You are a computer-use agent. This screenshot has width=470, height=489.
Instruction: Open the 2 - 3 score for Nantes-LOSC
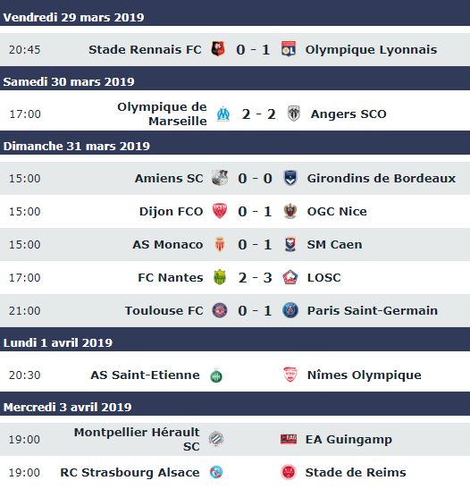(255, 277)
